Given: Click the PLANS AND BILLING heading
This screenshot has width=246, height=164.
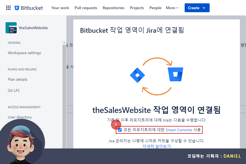Looking at the screenshot, I should click(22, 69).
